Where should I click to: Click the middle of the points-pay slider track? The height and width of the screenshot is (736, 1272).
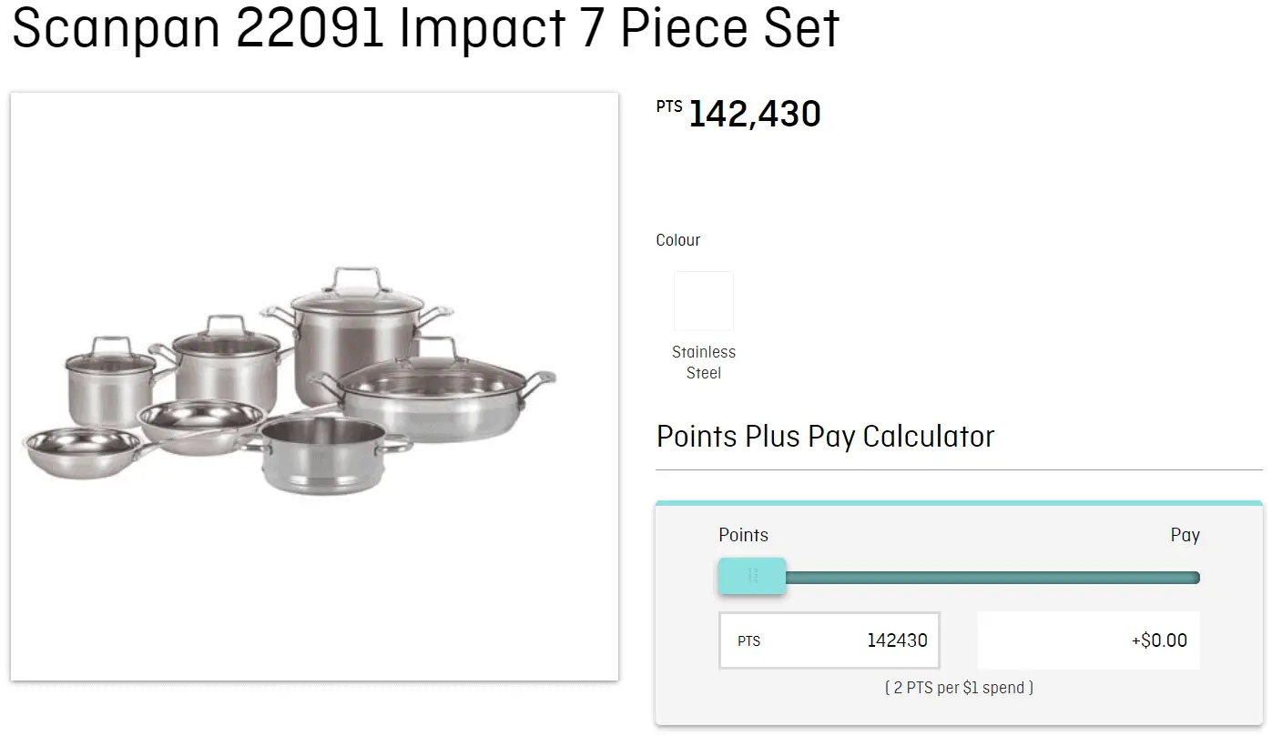point(960,578)
